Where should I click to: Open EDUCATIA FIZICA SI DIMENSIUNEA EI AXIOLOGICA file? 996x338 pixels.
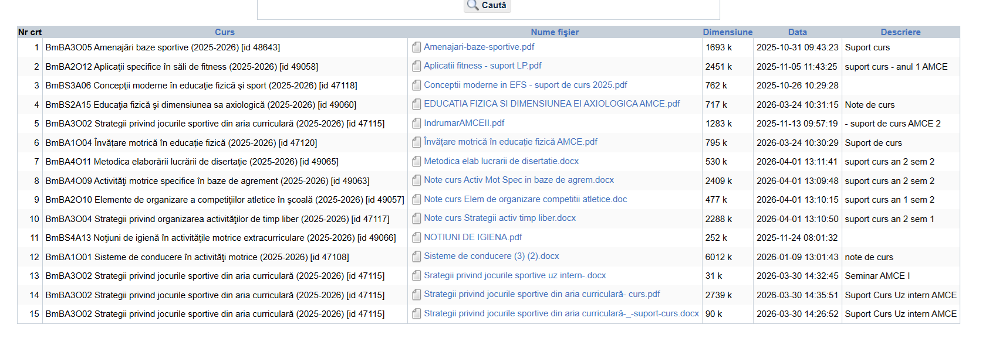[x=552, y=104]
